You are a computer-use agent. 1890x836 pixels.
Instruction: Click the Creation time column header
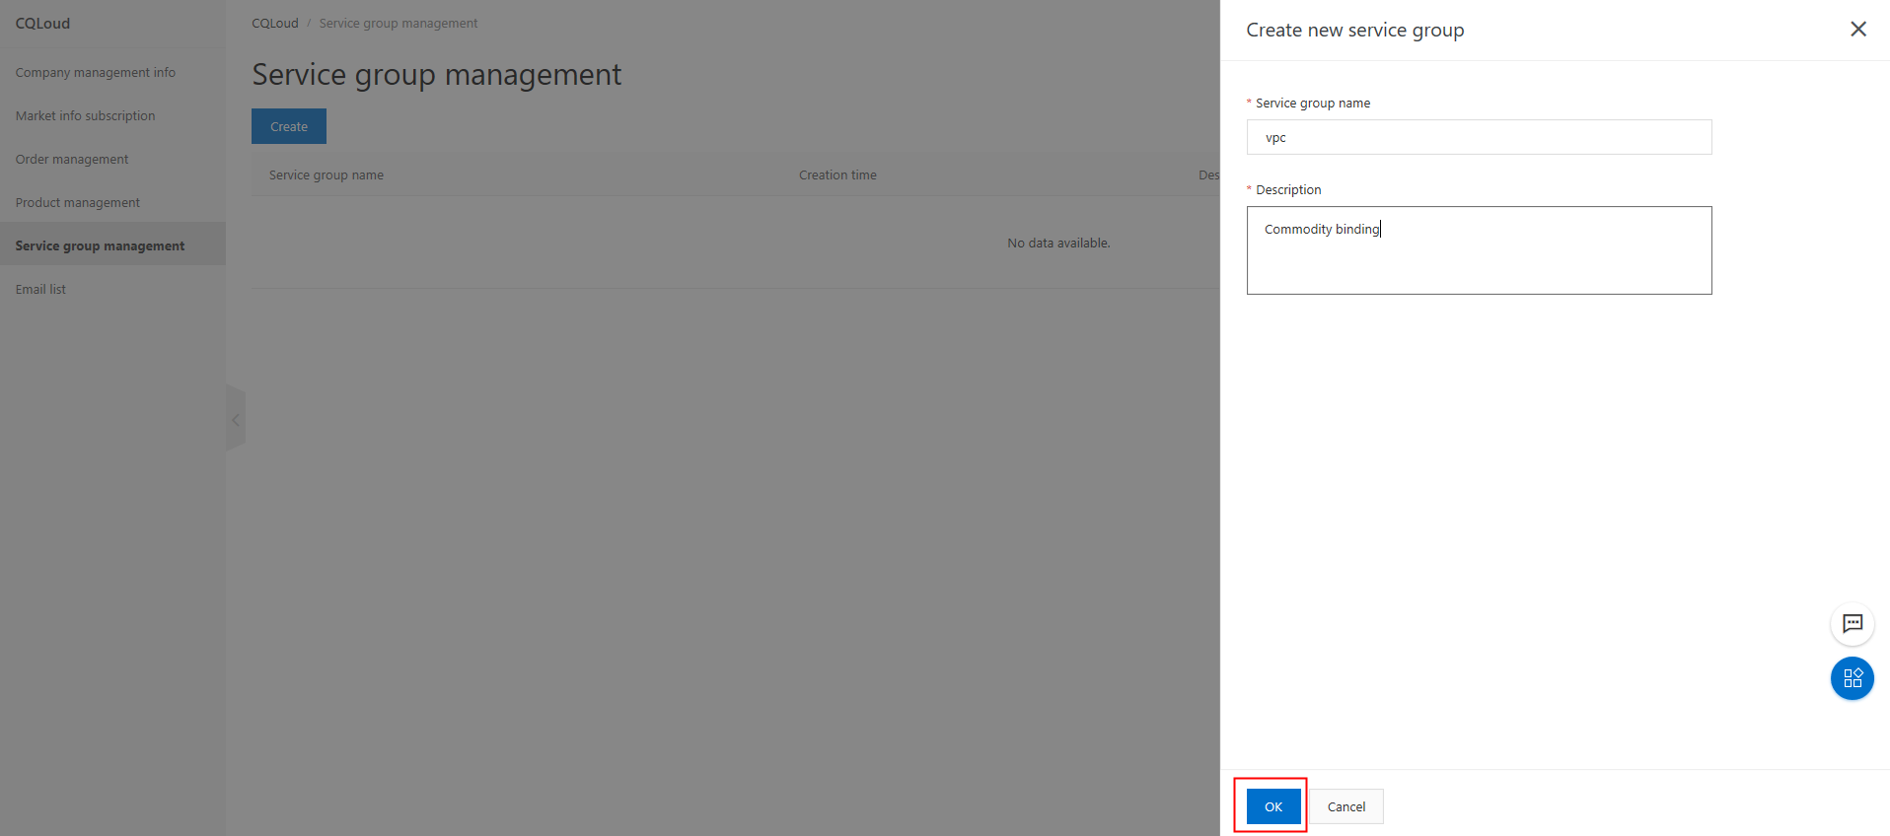tap(837, 174)
